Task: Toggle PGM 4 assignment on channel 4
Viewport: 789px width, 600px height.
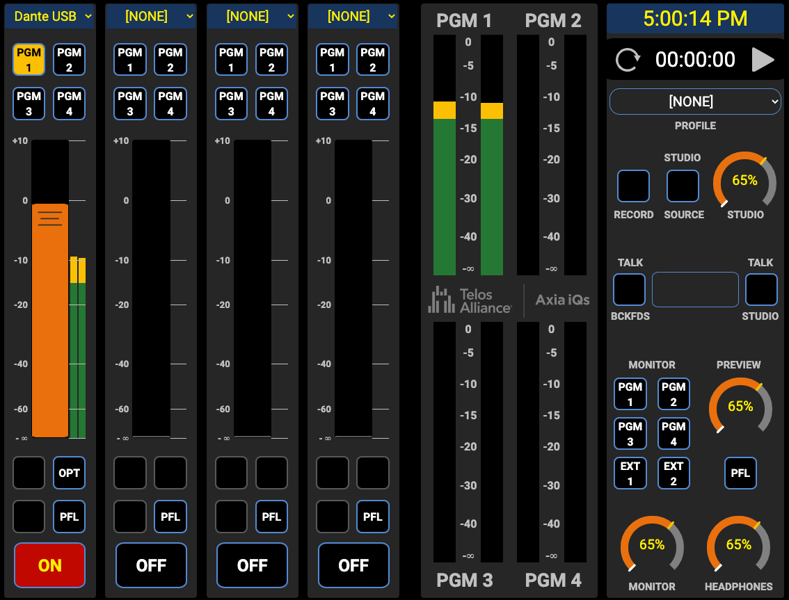Action: coord(372,104)
